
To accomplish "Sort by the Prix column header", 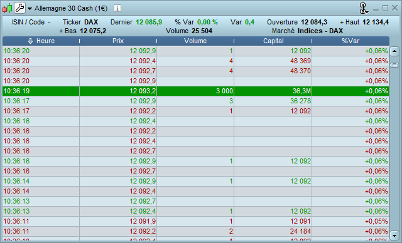I will pyautogui.click(x=118, y=41).
